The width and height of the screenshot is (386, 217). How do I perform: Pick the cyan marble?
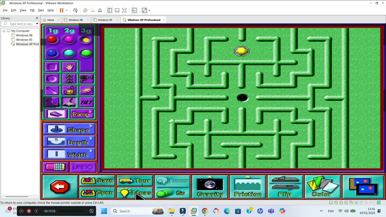[x=69, y=53]
